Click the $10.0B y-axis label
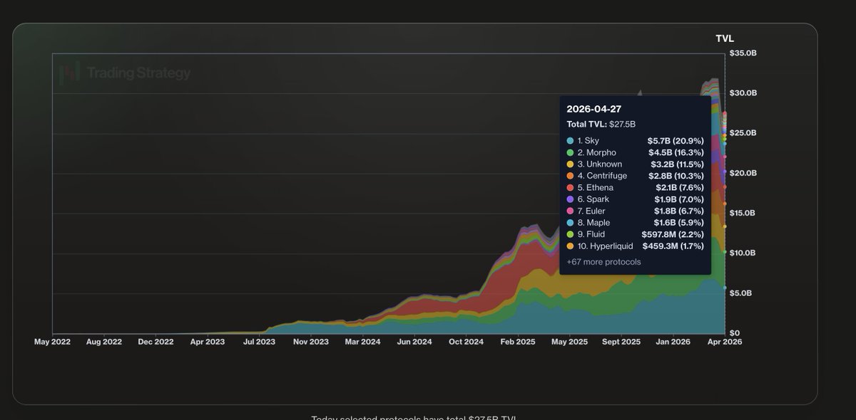 pos(743,253)
